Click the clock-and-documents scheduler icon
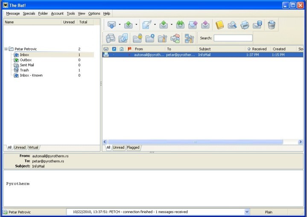 click(123, 38)
